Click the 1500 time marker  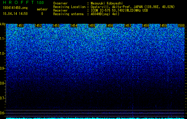point(181,26)
